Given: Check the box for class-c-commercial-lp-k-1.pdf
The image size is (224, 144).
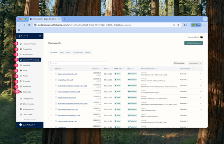Looking at the screenshot, I should tap(51, 74).
